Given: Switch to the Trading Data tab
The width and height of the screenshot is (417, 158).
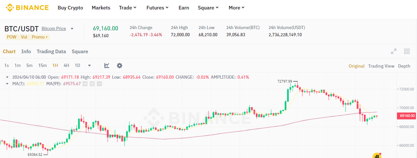Looking at the screenshot, I should [51, 52].
